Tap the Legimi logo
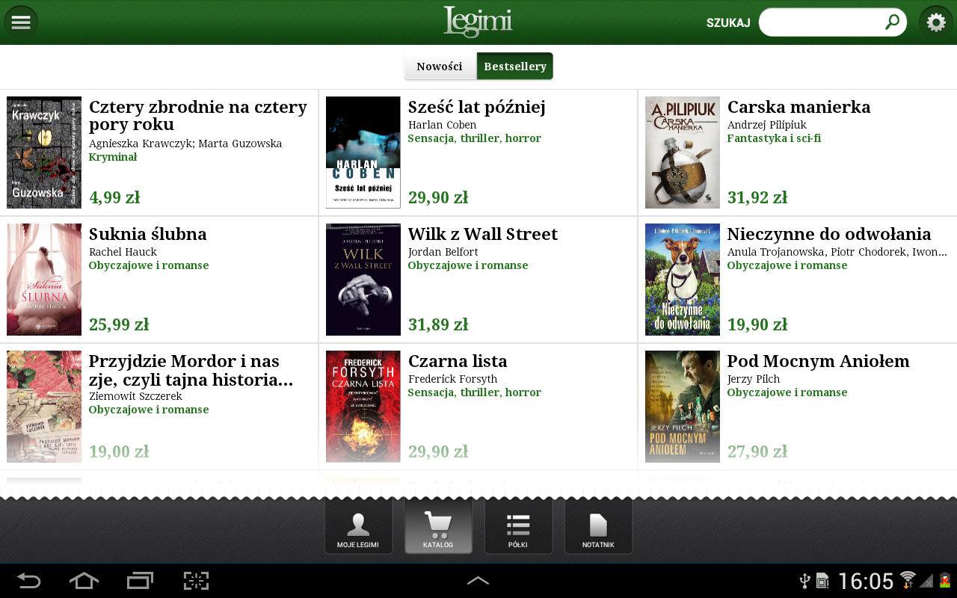This screenshot has width=957, height=598. point(478,22)
